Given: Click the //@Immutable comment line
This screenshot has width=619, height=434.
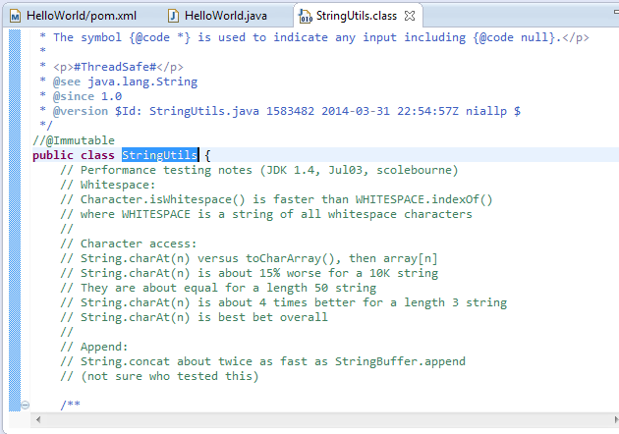Looking at the screenshot, I should pos(74,140).
